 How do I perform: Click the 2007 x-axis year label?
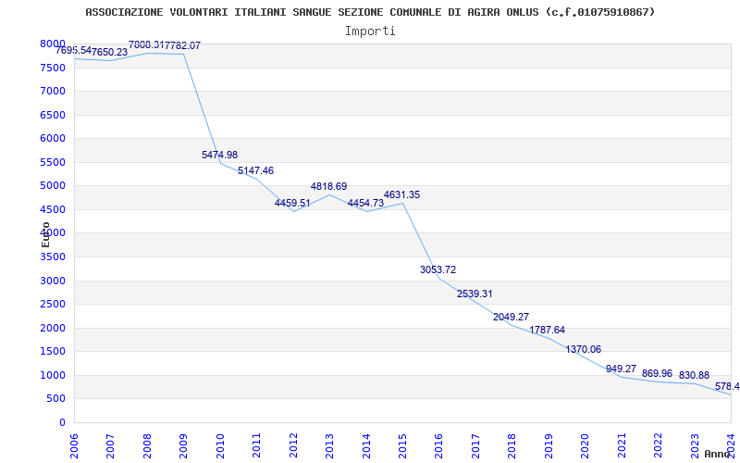coord(110,445)
